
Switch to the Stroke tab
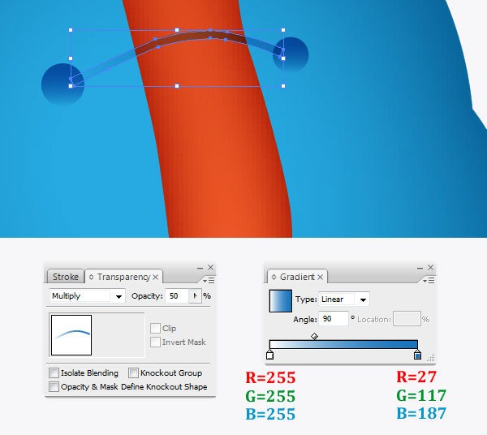click(65, 277)
